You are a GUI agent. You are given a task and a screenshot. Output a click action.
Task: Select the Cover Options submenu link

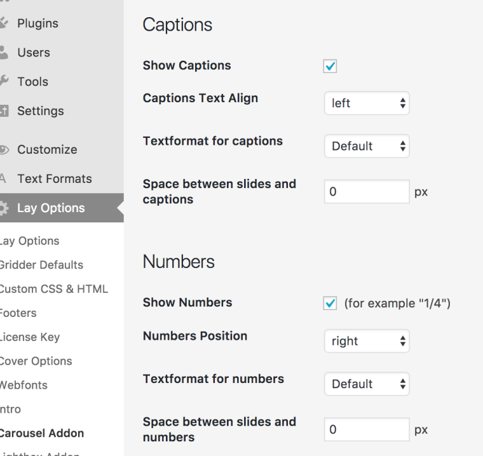click(36, 361)
